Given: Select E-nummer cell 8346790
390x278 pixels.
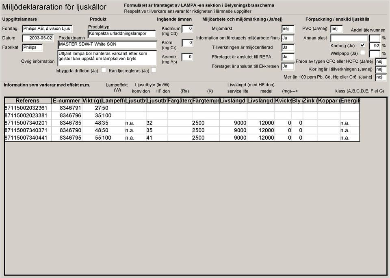Looking at the screenshot, I should pyautogui.click(x=66, y=130).
